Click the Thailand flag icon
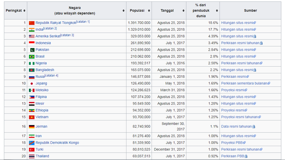This screenshot has height=160, width=285. click(x=32, y=156)
